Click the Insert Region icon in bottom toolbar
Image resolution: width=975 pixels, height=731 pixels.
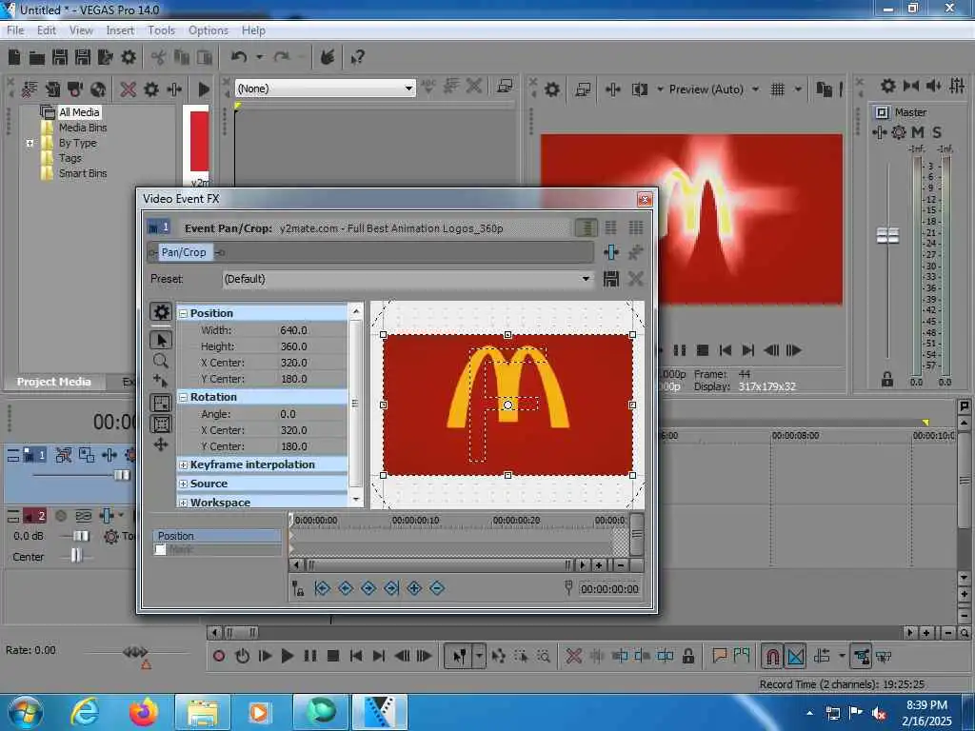click(742, 656)
